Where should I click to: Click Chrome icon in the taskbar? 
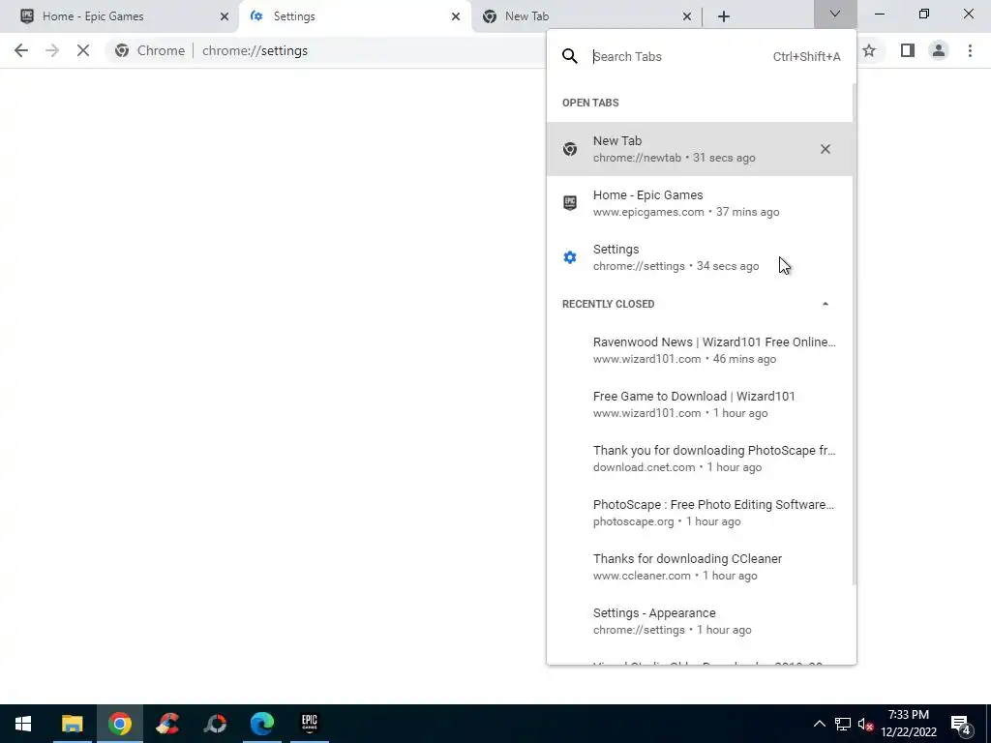[x=119, y=724]
